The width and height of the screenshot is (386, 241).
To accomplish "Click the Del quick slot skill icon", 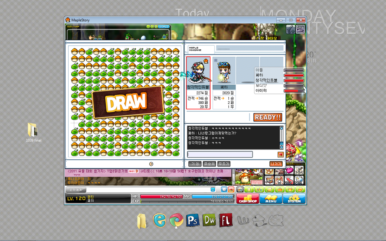I will 279,180.
